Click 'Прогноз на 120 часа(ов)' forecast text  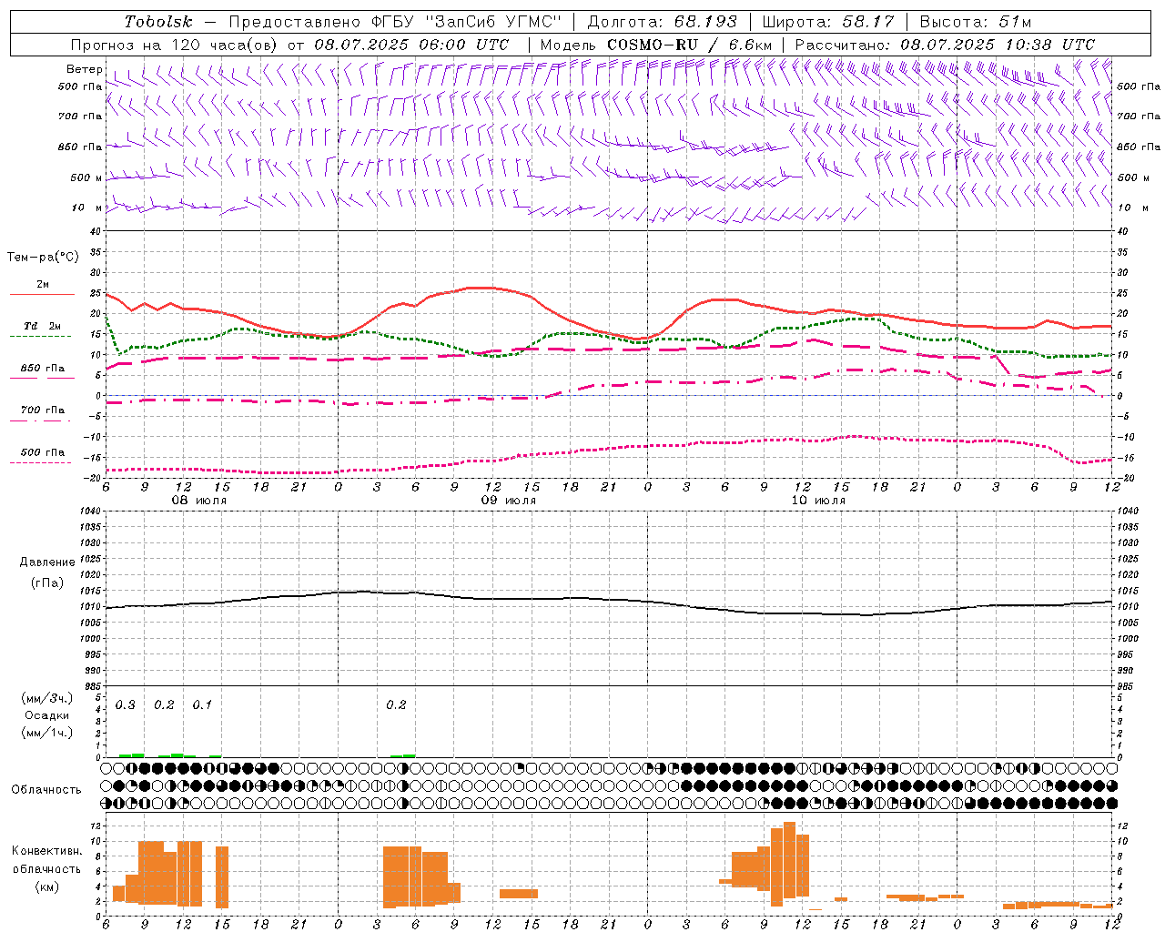pyautogui.click(x=175, y=45)
